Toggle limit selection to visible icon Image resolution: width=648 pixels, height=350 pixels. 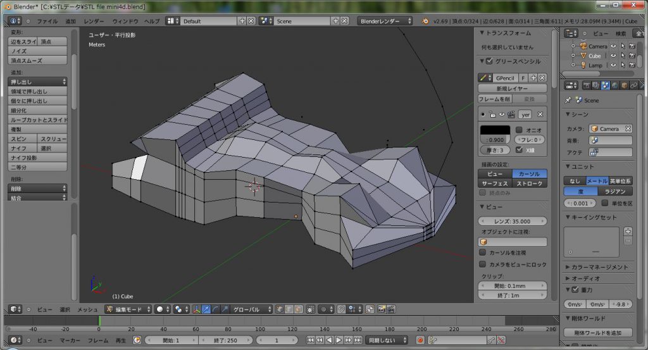click(x=310, y=309)
